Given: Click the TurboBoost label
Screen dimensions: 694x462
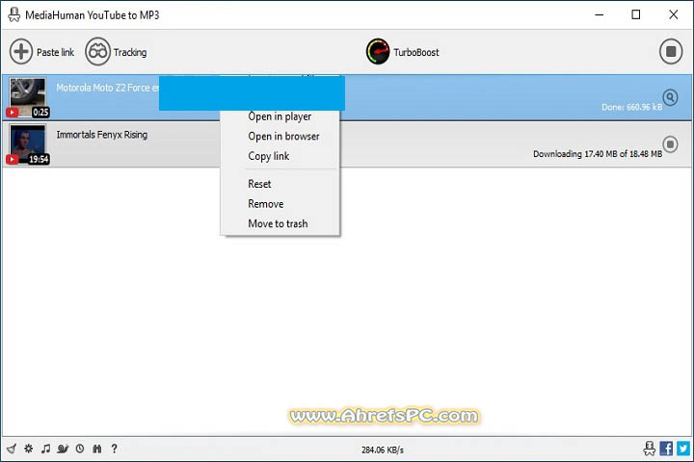Looking at the screenshot, I should point(416,52).
